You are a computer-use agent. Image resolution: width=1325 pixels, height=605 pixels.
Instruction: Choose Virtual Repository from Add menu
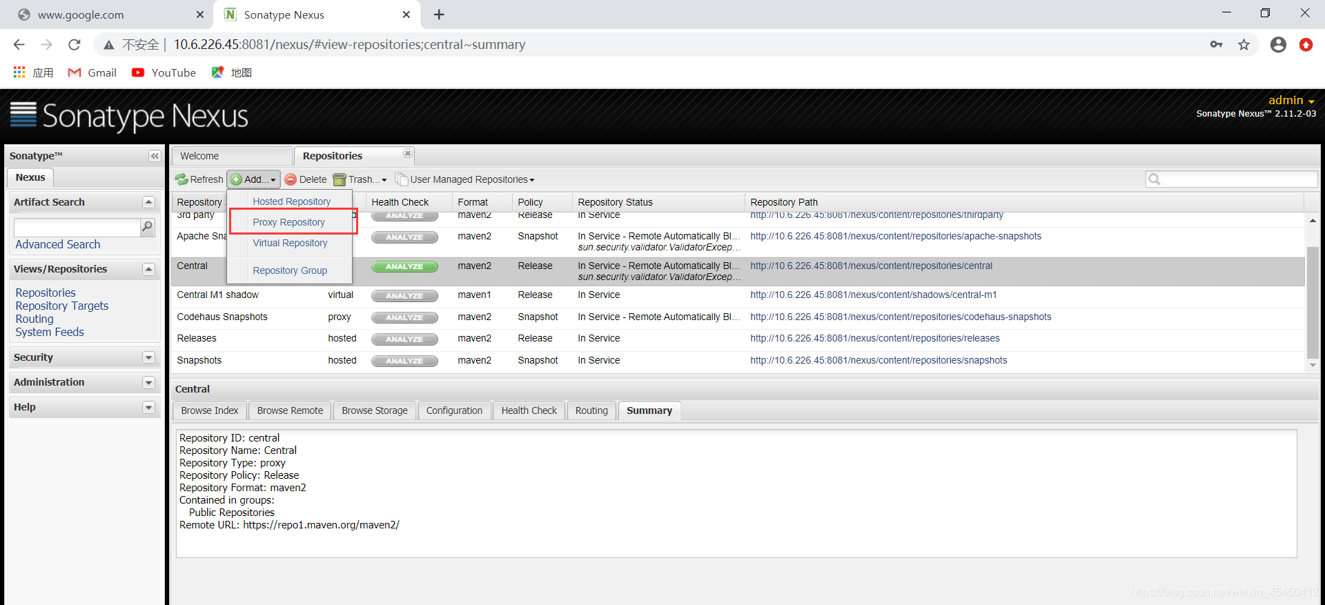290,243
